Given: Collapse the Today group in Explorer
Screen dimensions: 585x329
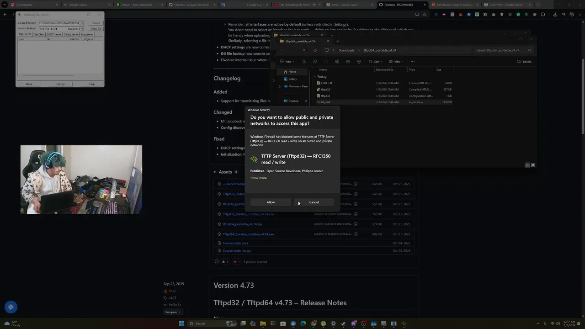Looking at the screenshot, I should coord(315,77).
